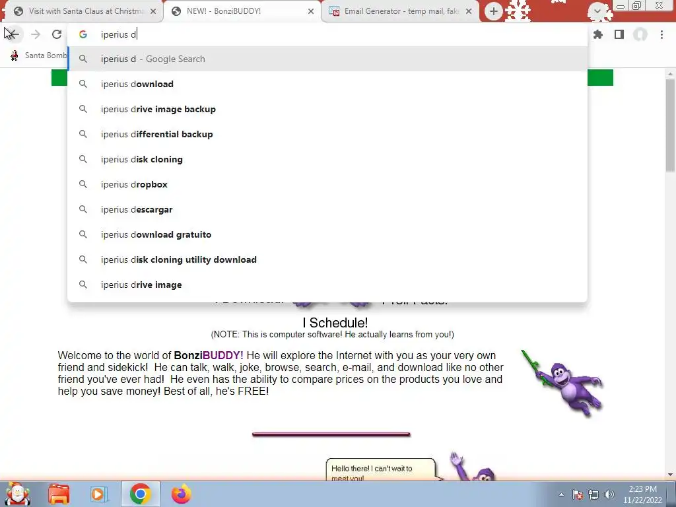Open the media player taskbar icon
The height and width of the screenshot is (507, 676).
pos(98,494)
